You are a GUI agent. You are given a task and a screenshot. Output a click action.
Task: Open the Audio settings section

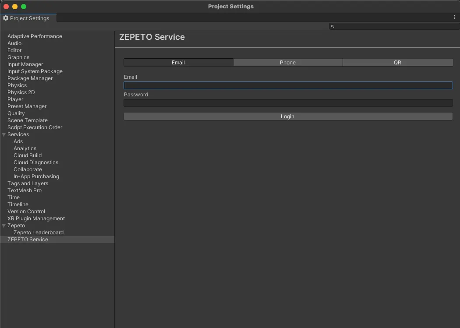14,43
